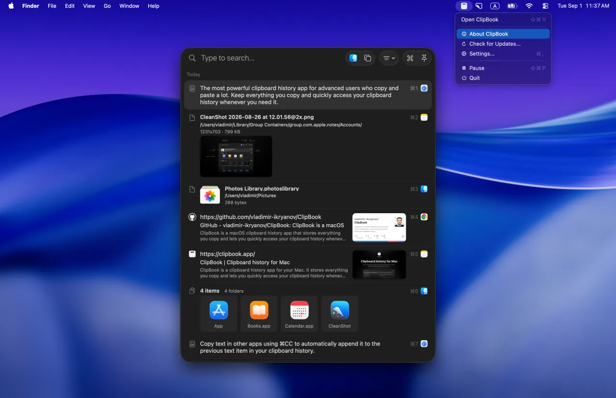This screenshot has width=616, height=398.
Task: Click Safari source icon on first clipboard item
Action: [424, 88]
